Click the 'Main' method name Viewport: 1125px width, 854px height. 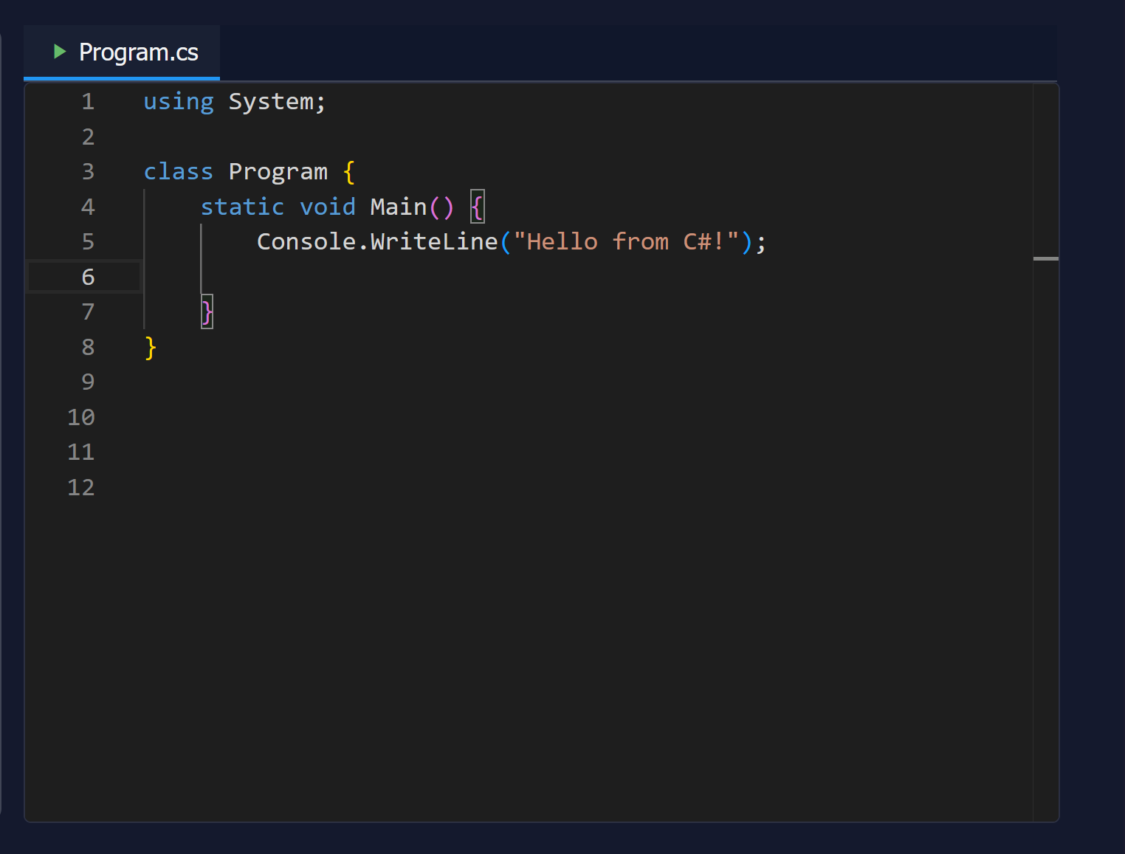399,207
